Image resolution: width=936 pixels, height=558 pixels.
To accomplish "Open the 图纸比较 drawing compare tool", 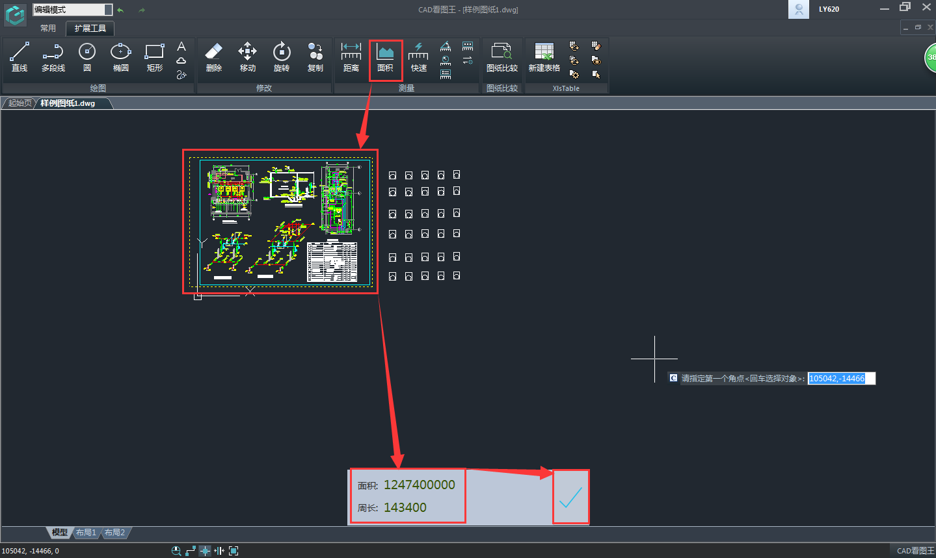I will pyautogui.click(x=501, y=57).
